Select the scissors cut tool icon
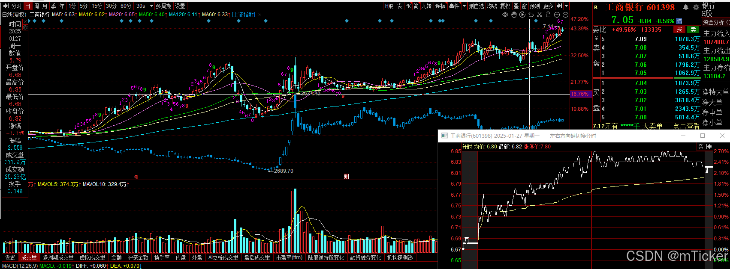The width and height of the screenshot is (730, 269). 540,15
